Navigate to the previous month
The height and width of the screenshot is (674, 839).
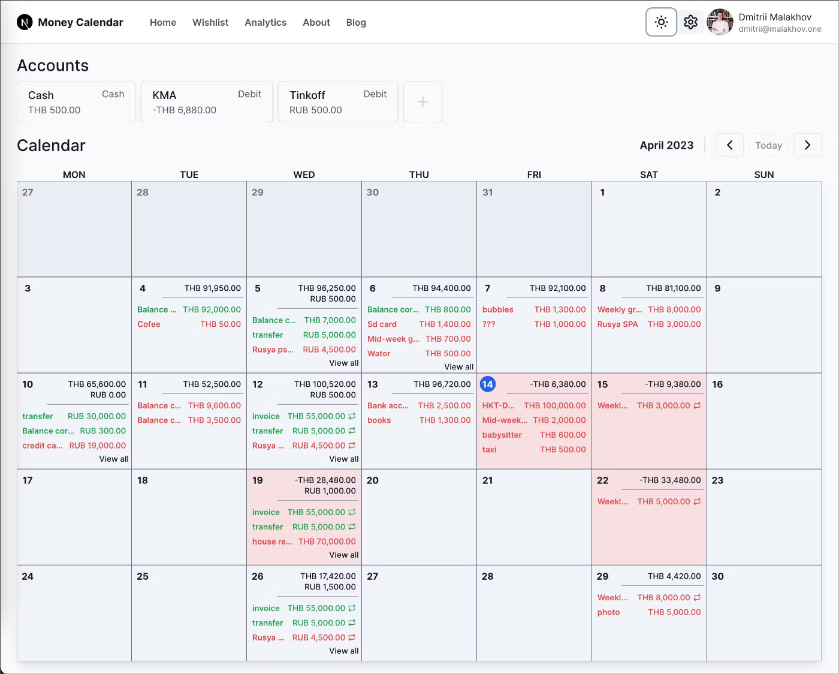[x=729, y=145]
